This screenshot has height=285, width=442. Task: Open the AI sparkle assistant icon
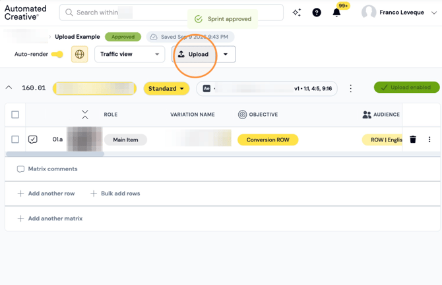tap(297, 13)
